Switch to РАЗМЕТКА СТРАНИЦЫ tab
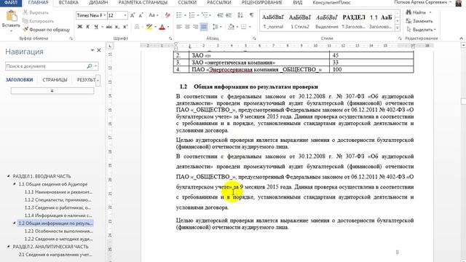The image size is (466, 262). pos(143,3)
